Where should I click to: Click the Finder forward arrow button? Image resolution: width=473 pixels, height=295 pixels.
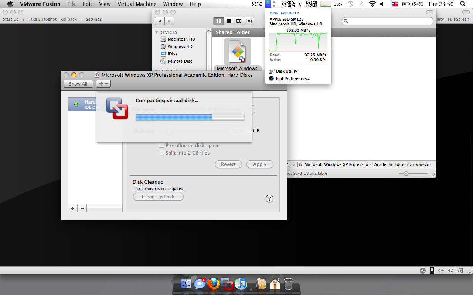pos(169,21)
